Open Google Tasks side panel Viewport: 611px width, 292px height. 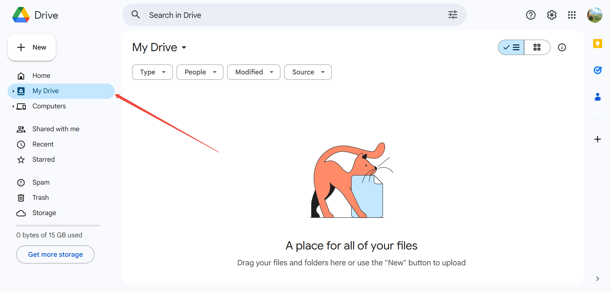tap(597, 70)
